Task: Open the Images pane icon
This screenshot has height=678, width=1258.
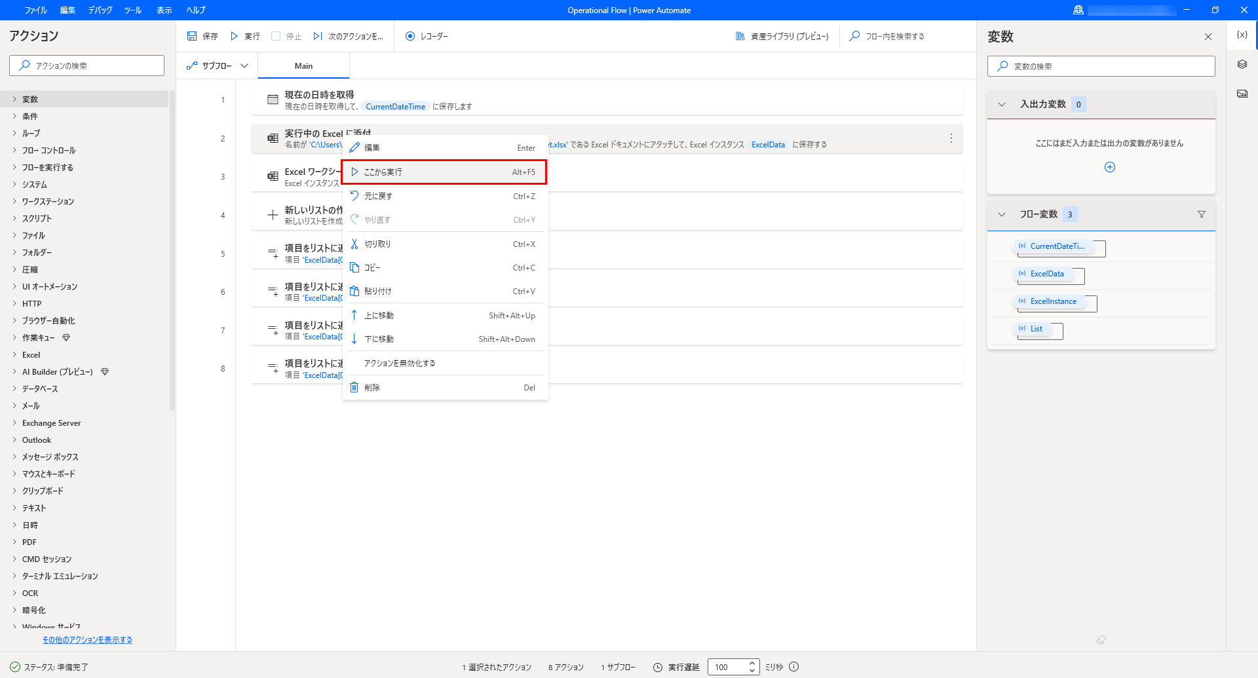Action: click(x=1242, y=94)
